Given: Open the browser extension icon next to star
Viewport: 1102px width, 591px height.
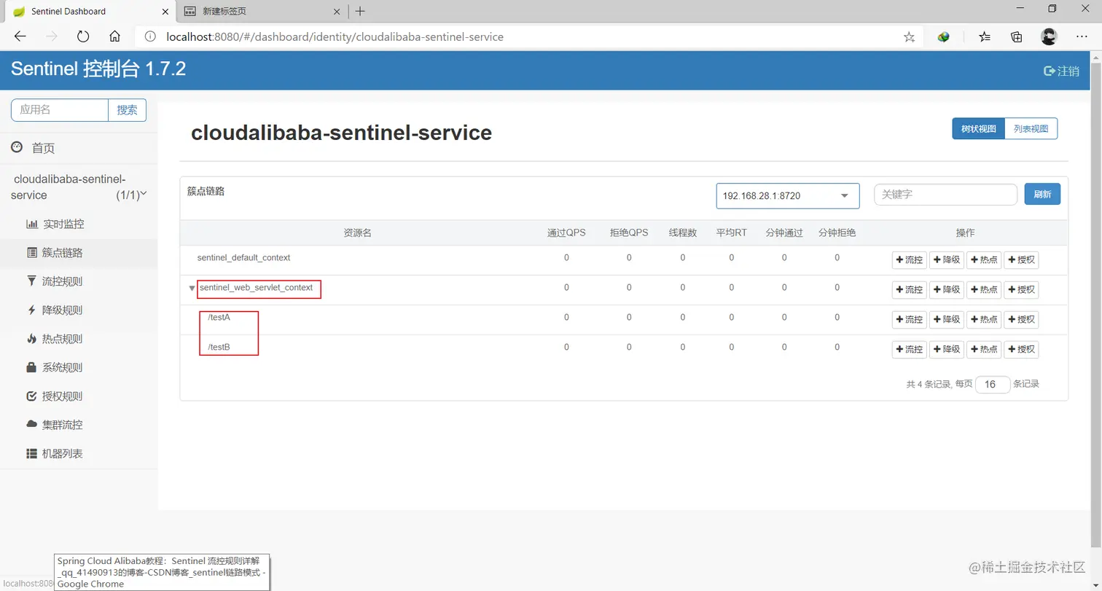Looking at the screenshot, I should click(944, 36).
